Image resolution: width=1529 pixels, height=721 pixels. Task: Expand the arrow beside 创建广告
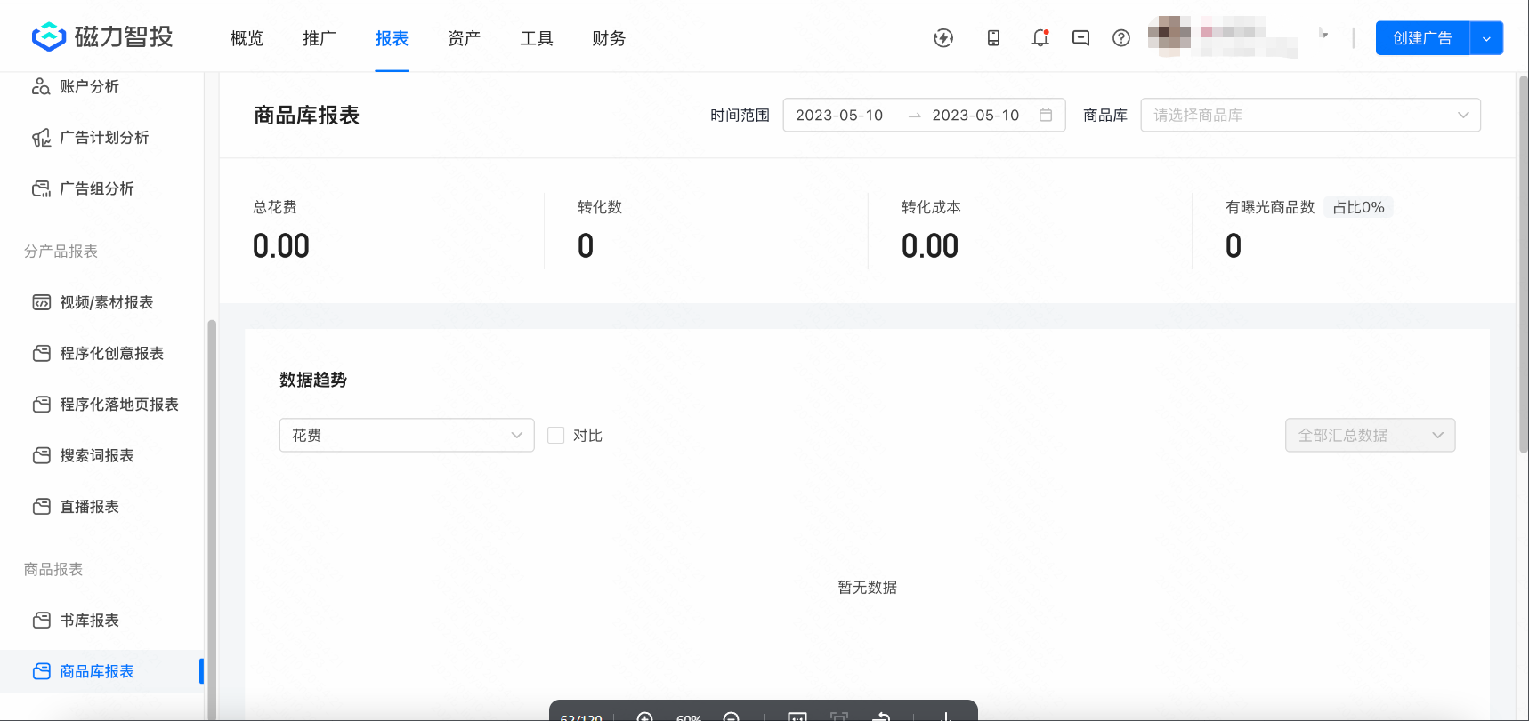pyautogui.click(x=1486, y=38)
